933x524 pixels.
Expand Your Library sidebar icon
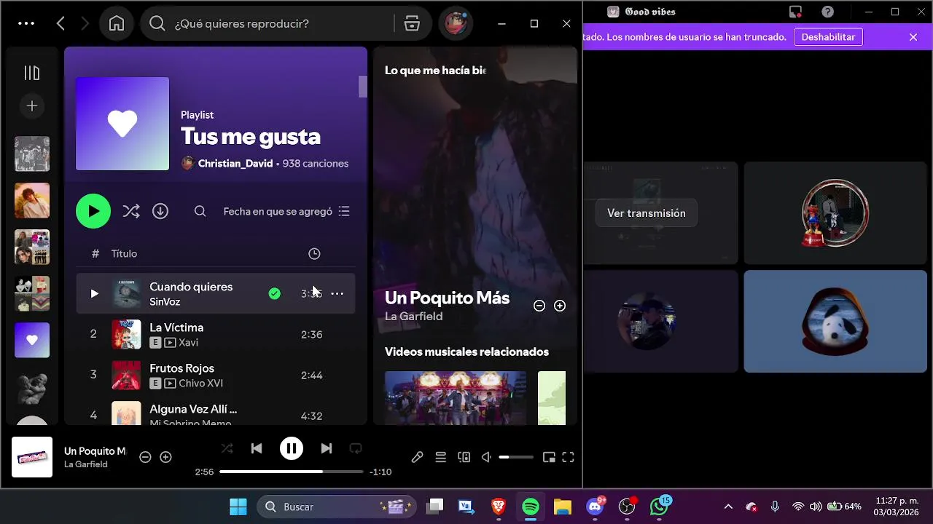(x=32, y=73)
